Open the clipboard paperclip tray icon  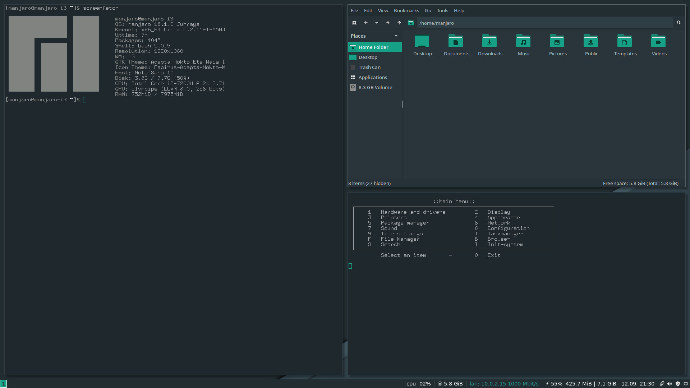click(662, 384)
